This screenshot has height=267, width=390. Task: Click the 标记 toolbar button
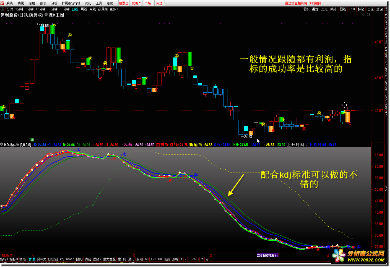click(361, 9)
